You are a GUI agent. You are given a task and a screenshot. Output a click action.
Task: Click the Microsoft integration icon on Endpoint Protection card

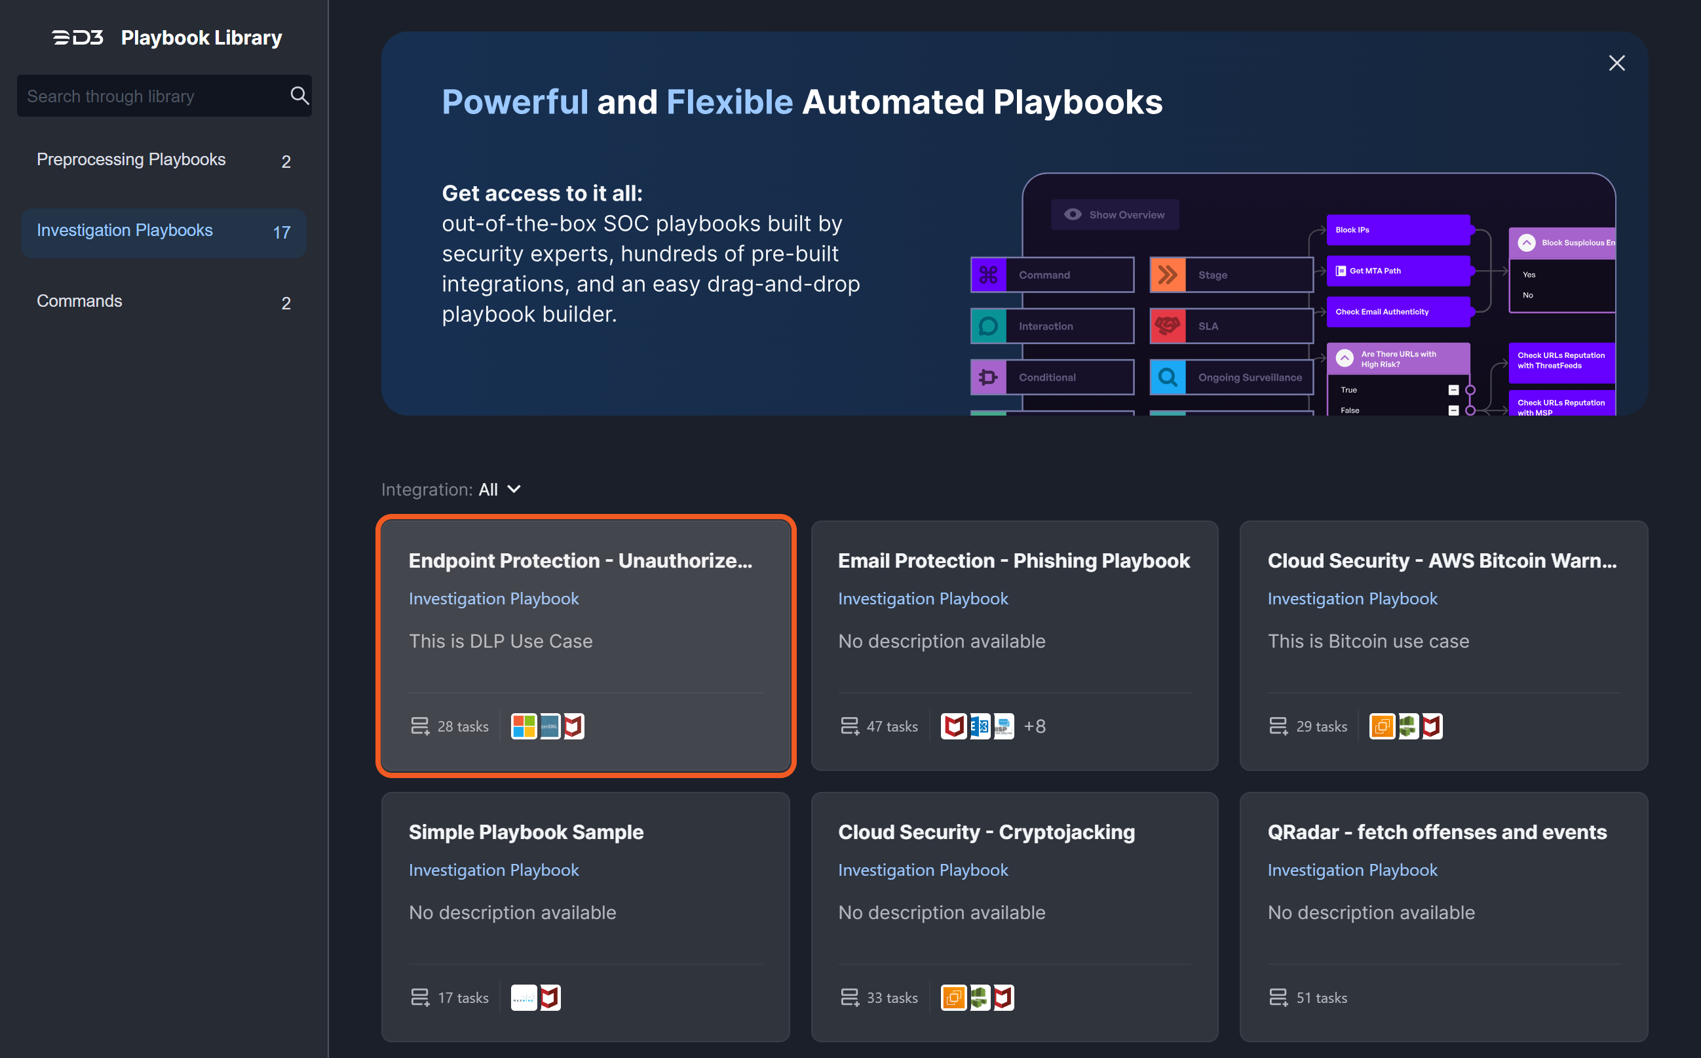pyautogui.click(x=523, y=726)
